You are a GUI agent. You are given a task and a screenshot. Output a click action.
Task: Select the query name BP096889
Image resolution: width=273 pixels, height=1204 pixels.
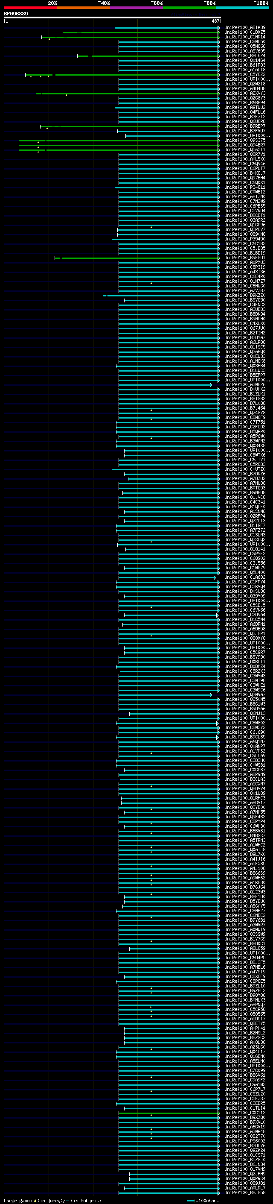pyautogui.click(x=16, y=14)
